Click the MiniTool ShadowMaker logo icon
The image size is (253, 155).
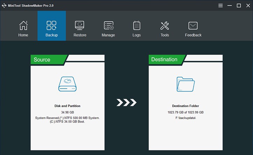point(4,6)
